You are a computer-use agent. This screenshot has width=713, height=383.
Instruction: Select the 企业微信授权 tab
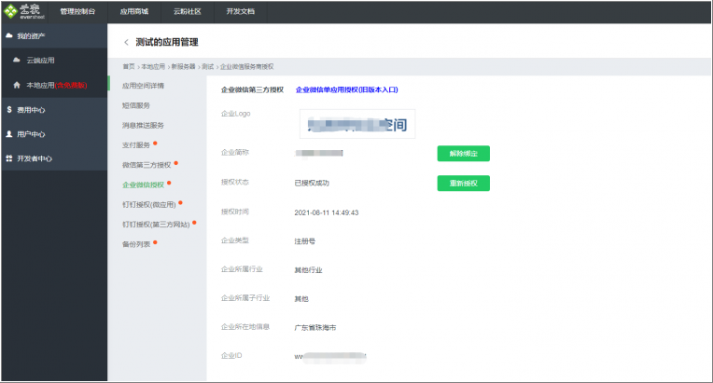tap(143, 185)
